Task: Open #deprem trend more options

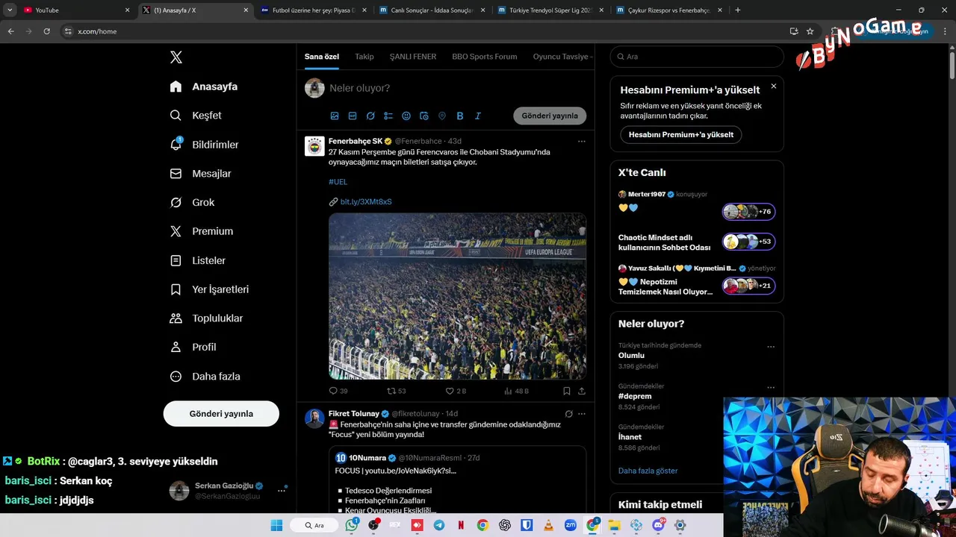Action: click(771, 388)
